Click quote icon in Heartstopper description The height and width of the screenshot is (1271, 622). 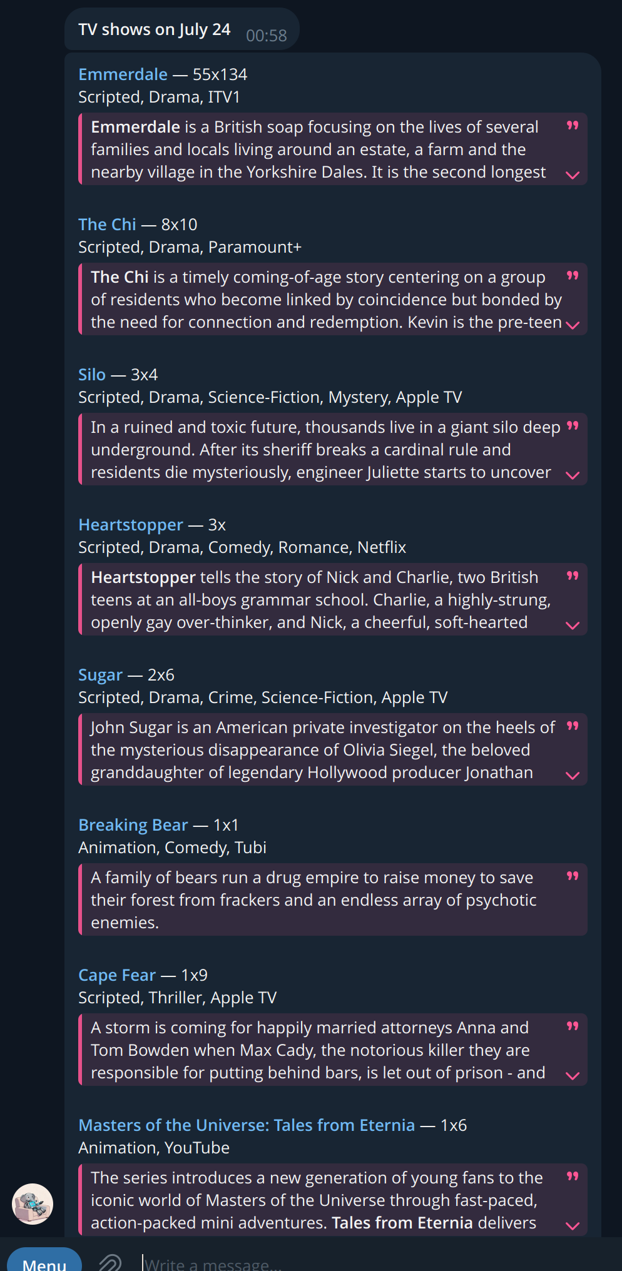(573, 576)
